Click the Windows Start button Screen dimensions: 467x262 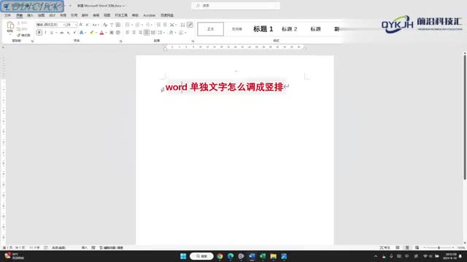click(183, 256)
